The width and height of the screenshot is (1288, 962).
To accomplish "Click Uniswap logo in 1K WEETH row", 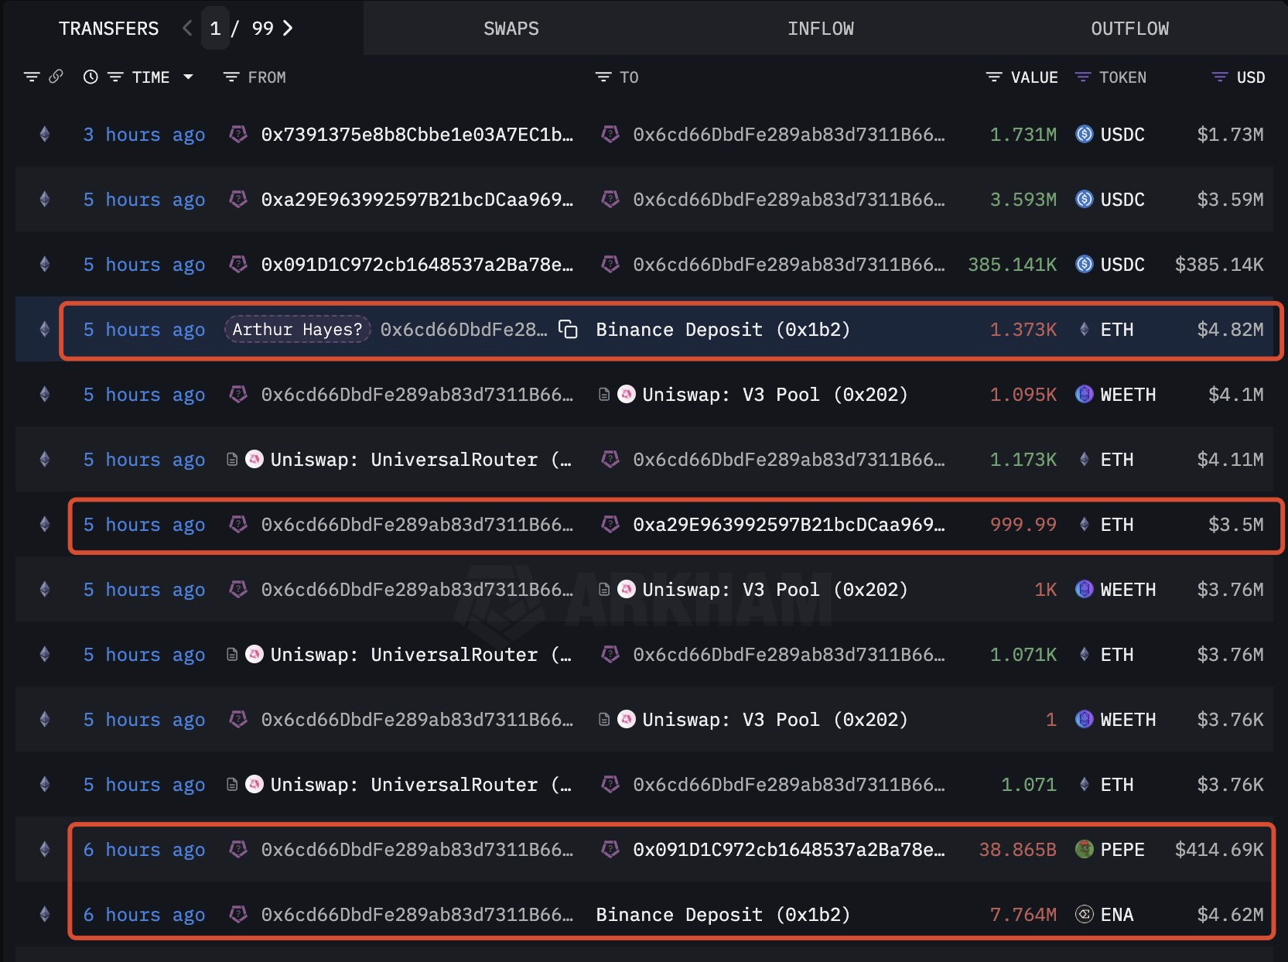I will click(627, 590).
